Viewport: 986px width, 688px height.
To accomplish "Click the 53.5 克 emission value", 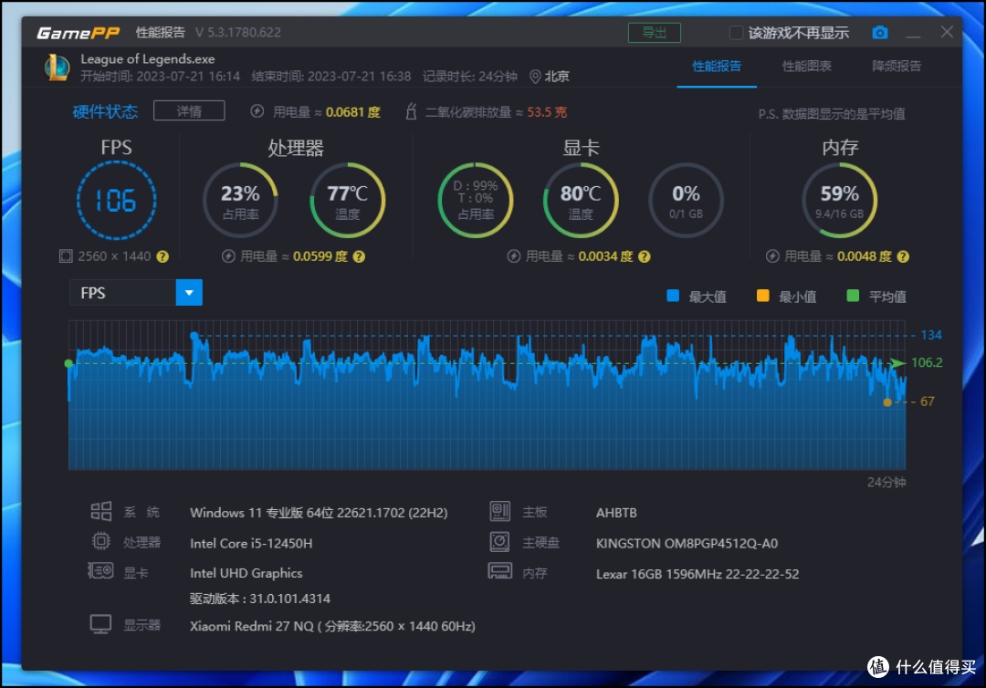I will pos(547,112).
